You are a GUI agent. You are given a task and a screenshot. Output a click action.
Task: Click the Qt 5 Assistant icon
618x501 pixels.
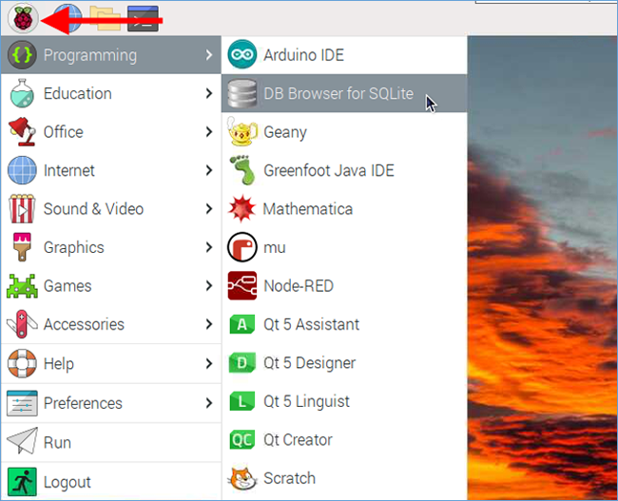tap(242, 324)
